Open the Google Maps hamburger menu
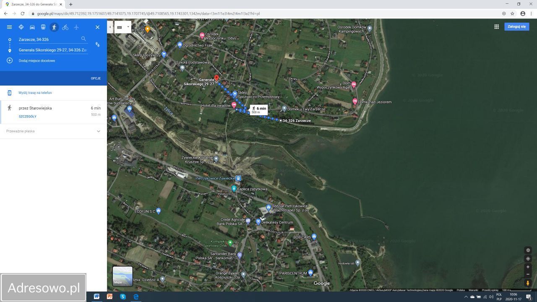This screenshot has height=302, width=537. click(x=9, y=27)
